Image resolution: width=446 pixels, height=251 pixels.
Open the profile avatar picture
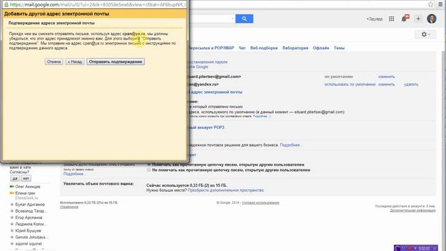coord(431,19)
